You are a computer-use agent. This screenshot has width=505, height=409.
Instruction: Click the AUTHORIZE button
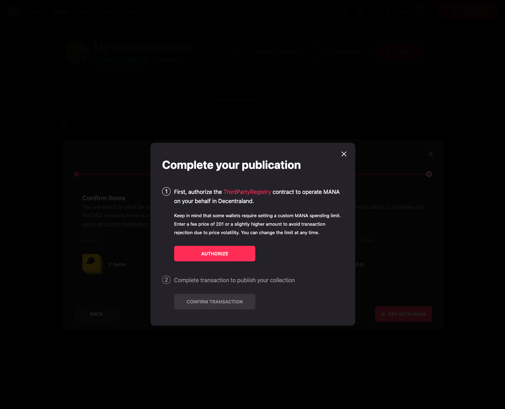(x=215, y=254)
